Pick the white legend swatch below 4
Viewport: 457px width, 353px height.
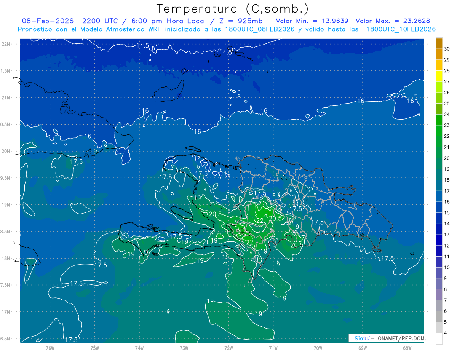[x=439, y=339]
